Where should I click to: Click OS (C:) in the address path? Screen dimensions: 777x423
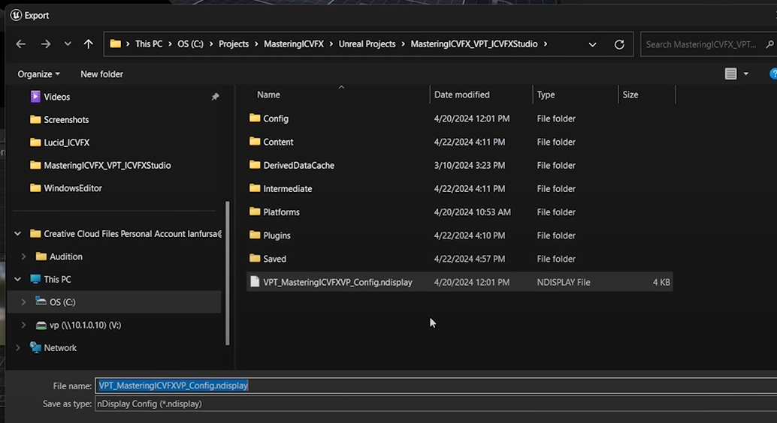[x=190, y=44]
